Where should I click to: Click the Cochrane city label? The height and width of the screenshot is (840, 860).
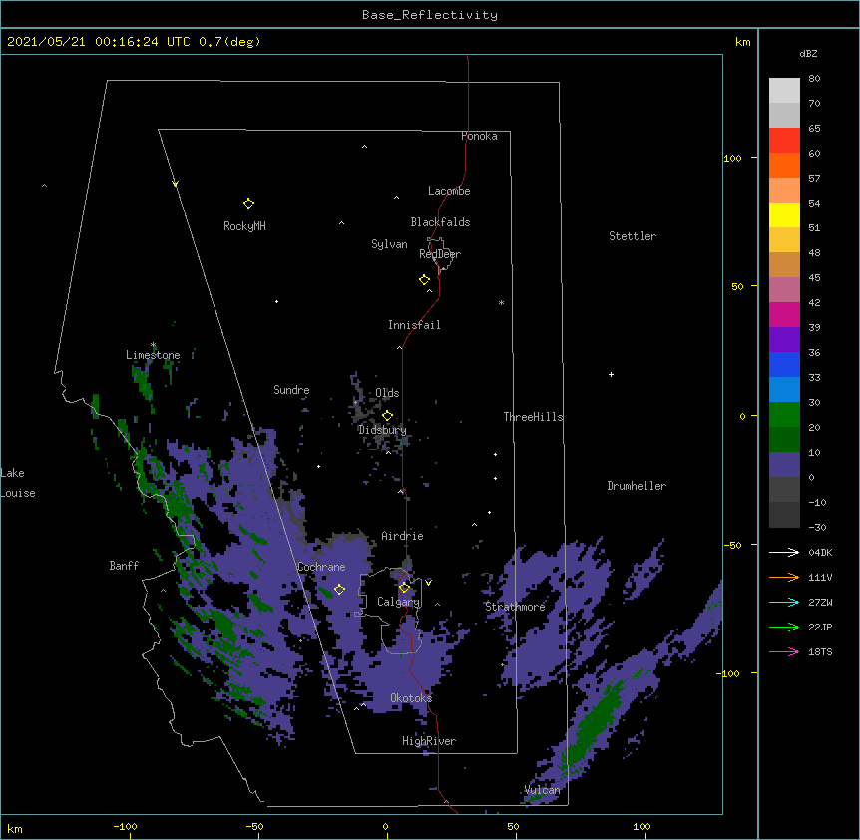(321, 567)
